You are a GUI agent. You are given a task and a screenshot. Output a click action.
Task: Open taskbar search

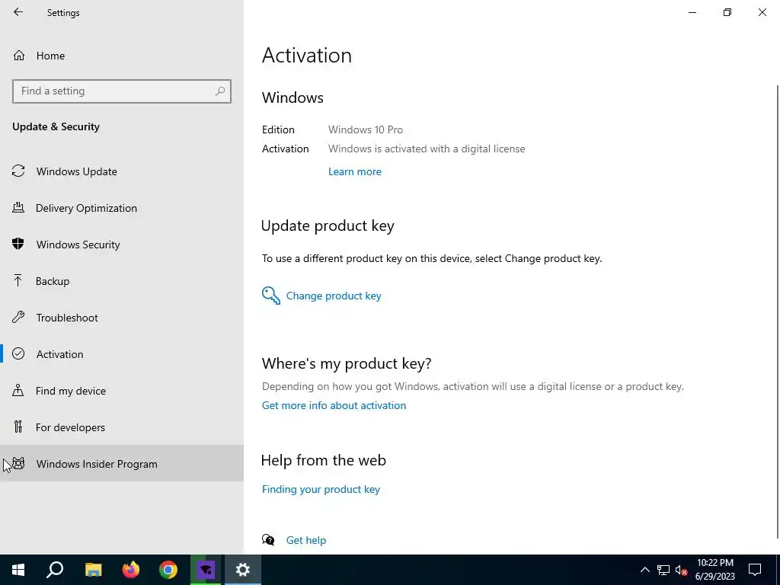pyautogui.click(x=55, y=570)
